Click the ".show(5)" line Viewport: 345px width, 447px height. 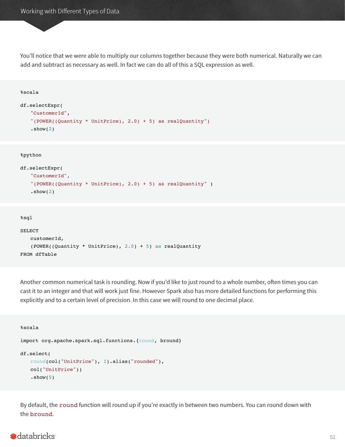pyautogui.click(x=42, y=377)
